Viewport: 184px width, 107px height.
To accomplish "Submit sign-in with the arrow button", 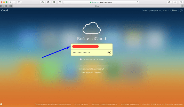I will 109,53.
